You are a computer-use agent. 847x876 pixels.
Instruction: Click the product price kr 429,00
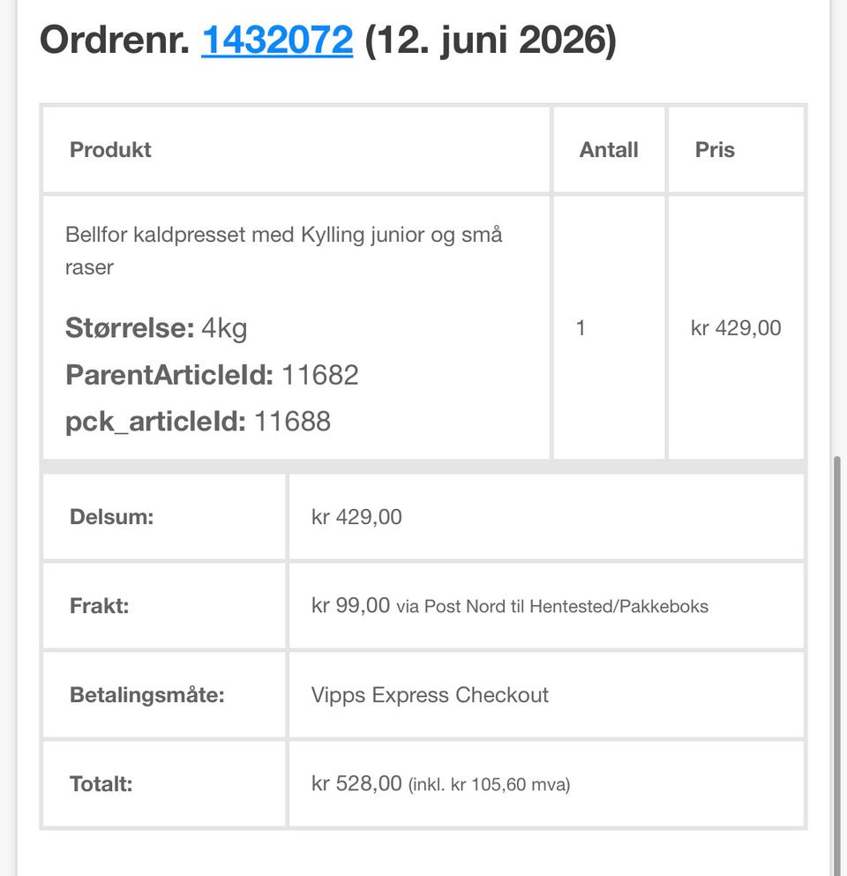pyautogui.click(x=736, y=328)
